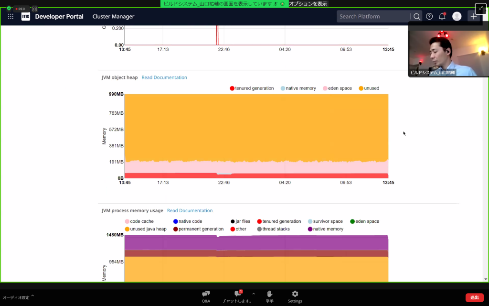The height and width of the screenshot is (306, 489).
Task: Click the red 退出 leave button
Action: 474,297
